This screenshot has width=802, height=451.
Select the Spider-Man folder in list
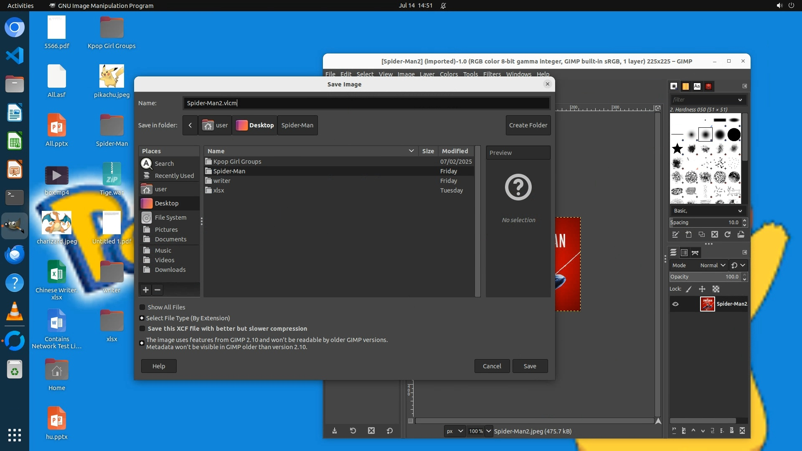click(229, 171)
